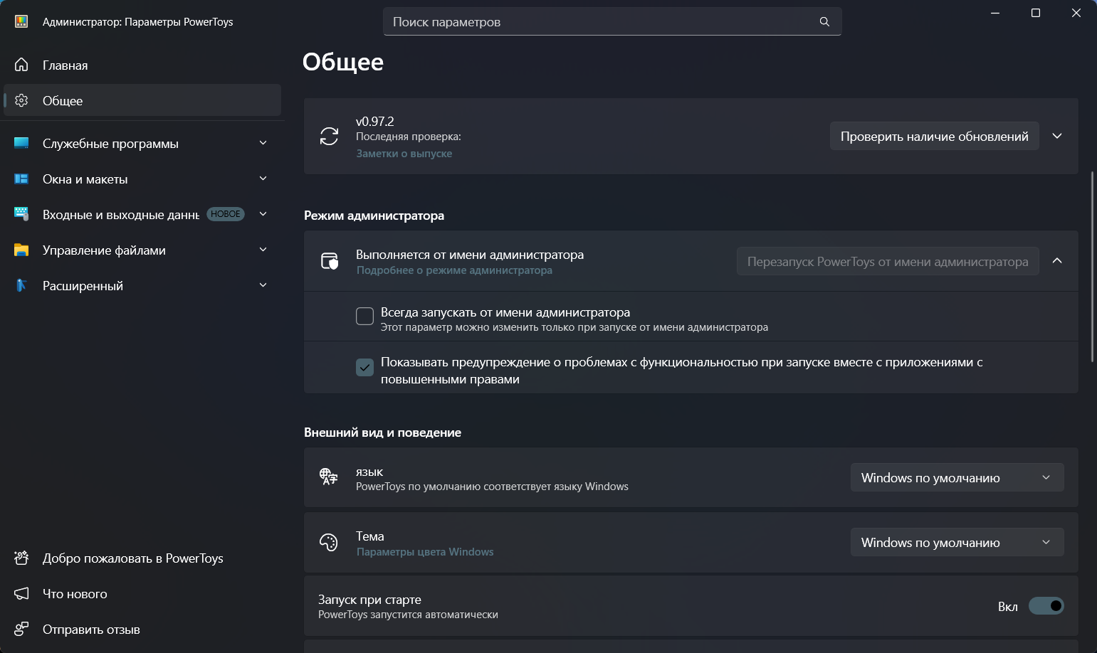Viewport: 1097px width, 653px height.
Task: Click the Home icon beside Главная
Action: (21, 65)
